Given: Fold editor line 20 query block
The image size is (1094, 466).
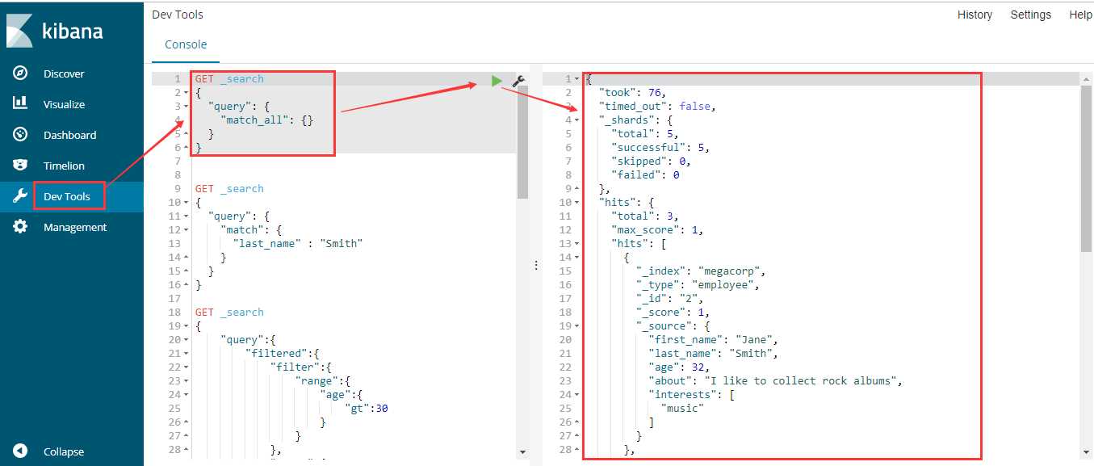Looking at the screenshot, I should [187, 340].
